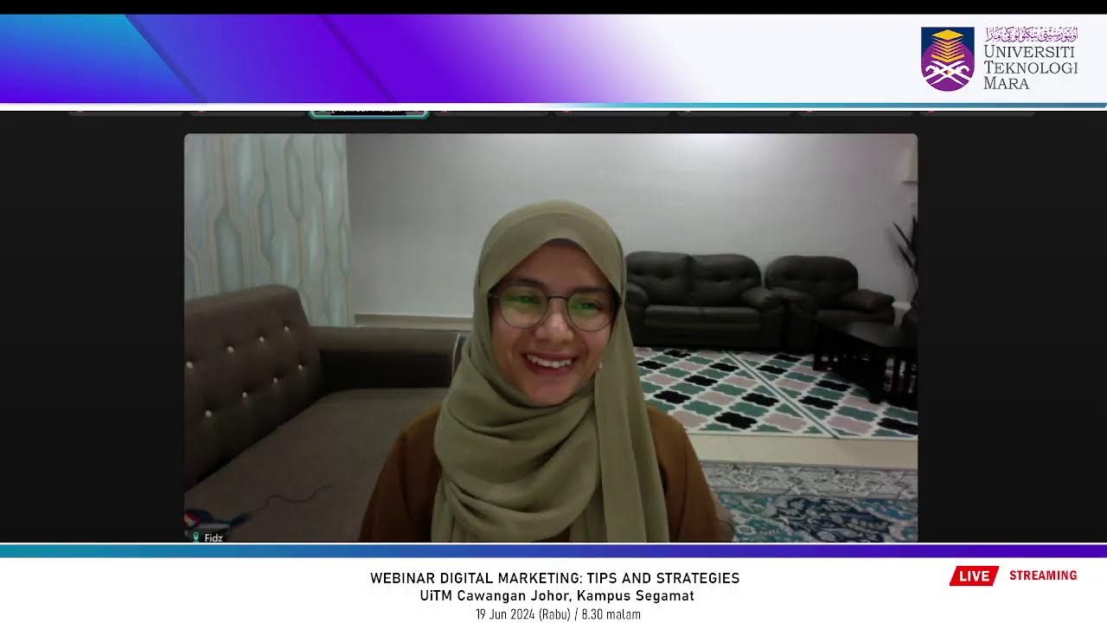1107x623 pixels.
Task: Click the UiTM crest emblem logo
Action: pos(947,59)
